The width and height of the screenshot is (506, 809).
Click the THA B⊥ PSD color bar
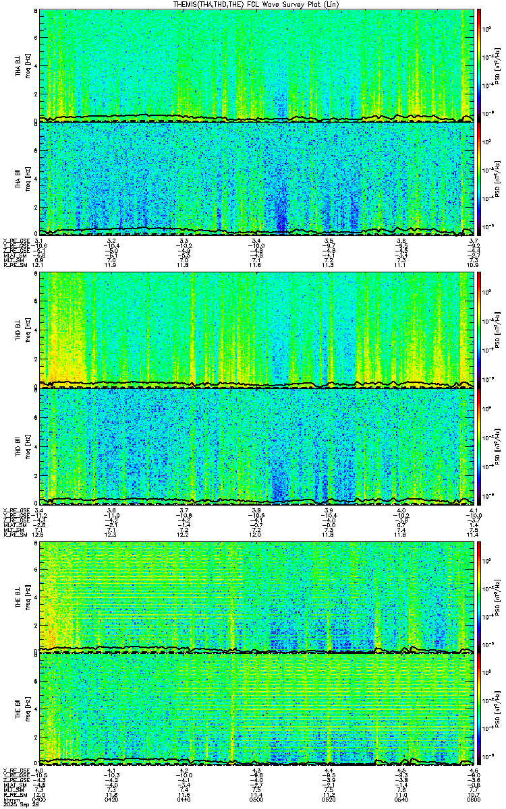[479, 65]
